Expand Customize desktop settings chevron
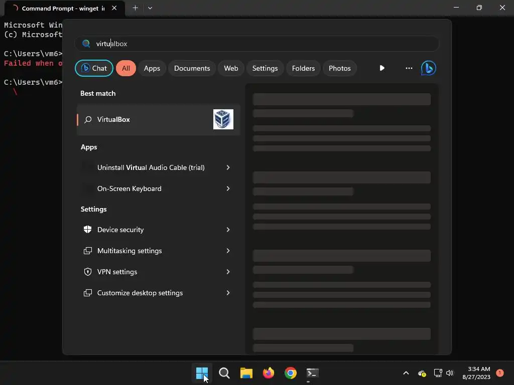The width and height of the screenshot is (514, 385). (x=228, y=293)
